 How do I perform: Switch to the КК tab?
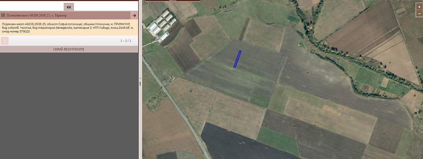click(x=69, y=7)
